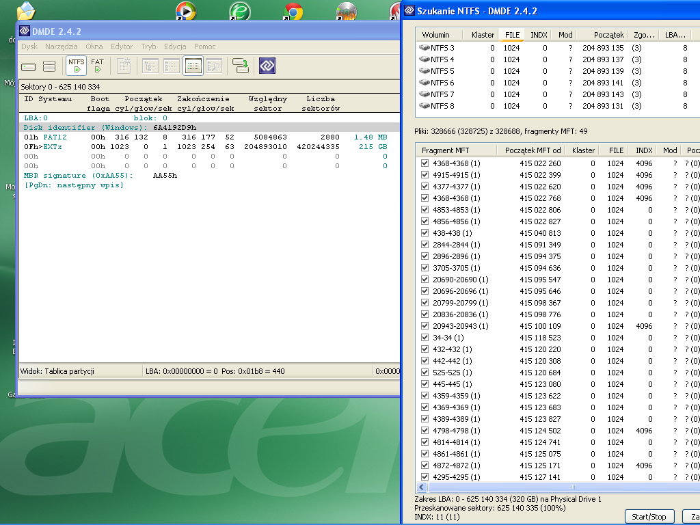This screenshot has height=525, width=700.
Task: Click the LBA:0 label in partition table
Action: click(x=36, y=118)
